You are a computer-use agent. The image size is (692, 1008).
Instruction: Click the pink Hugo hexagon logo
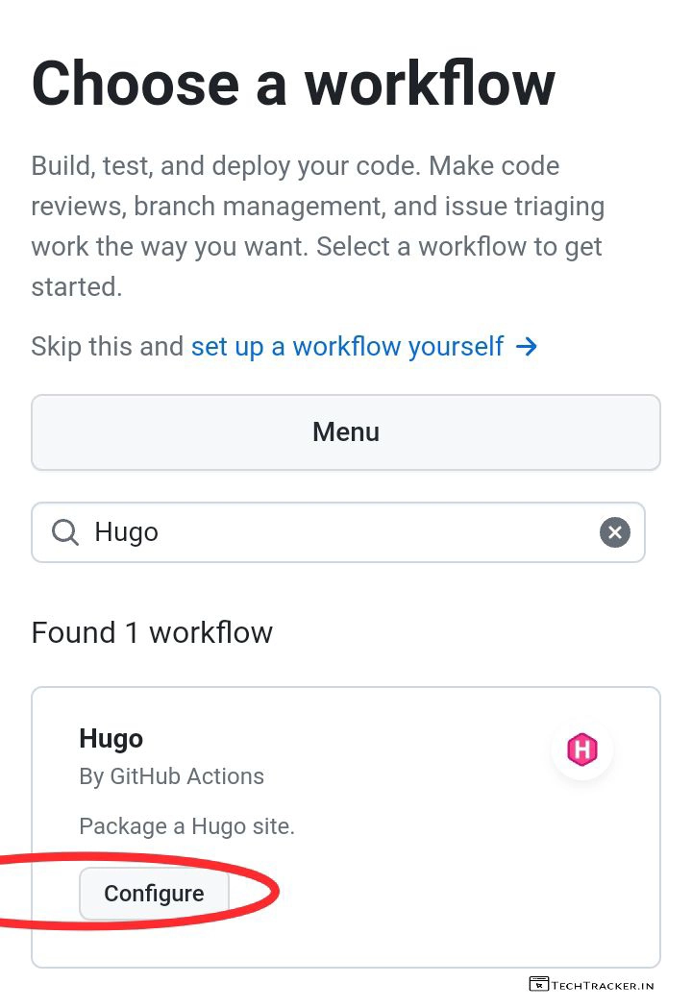click(x=582, y=750)
